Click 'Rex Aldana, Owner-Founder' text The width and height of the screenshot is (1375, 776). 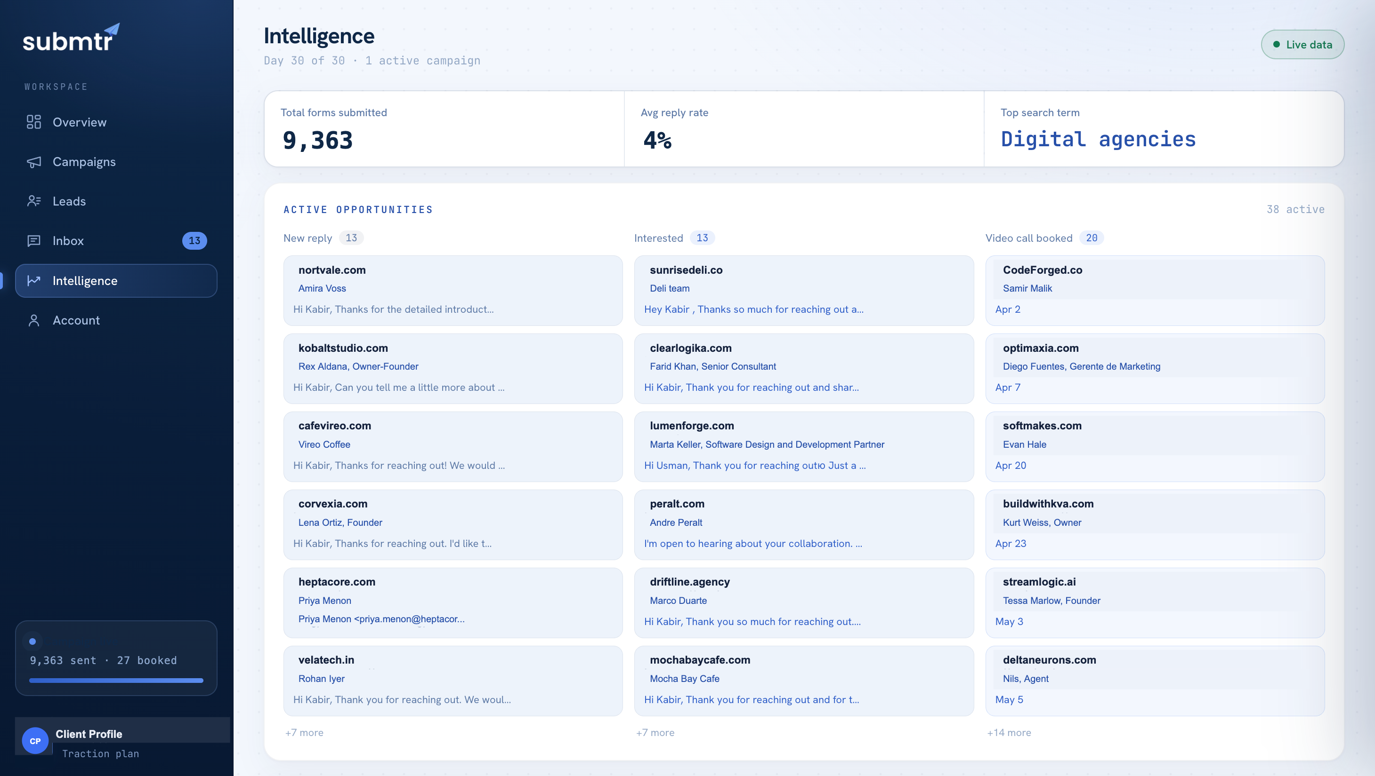pyautogui.click(x=358, y=366)
